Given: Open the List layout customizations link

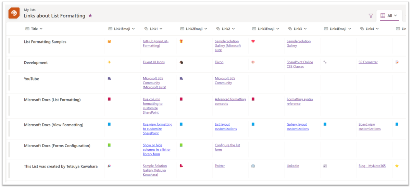Looking at the screenshot, I should (226, 127).
